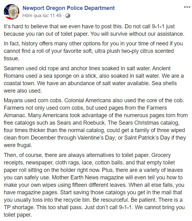Click the text "Sears and Roebuck"
The height and width of the screenshot is (221, 192).
(81, 123)
